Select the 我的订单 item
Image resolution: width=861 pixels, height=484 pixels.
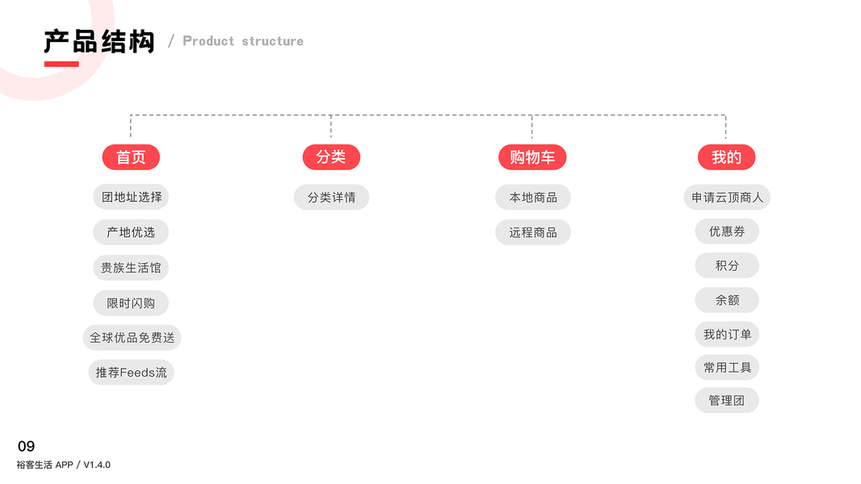[727, 335]
